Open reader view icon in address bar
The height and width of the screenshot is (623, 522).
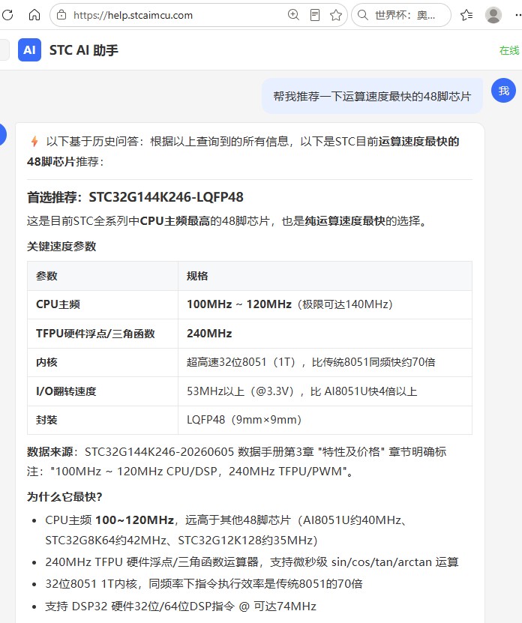tap(315, 15)
